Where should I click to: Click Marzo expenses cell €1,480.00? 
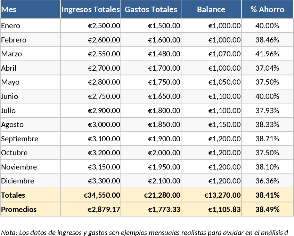151,54
